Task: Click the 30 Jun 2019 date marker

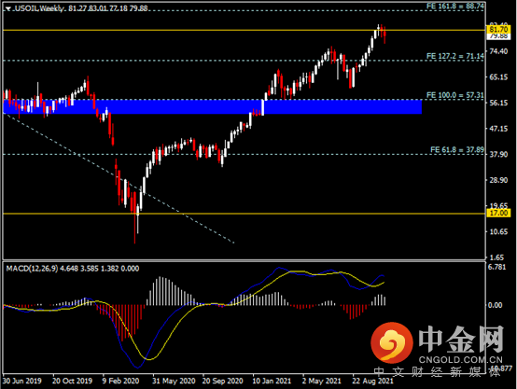Action: click(21, 381)
